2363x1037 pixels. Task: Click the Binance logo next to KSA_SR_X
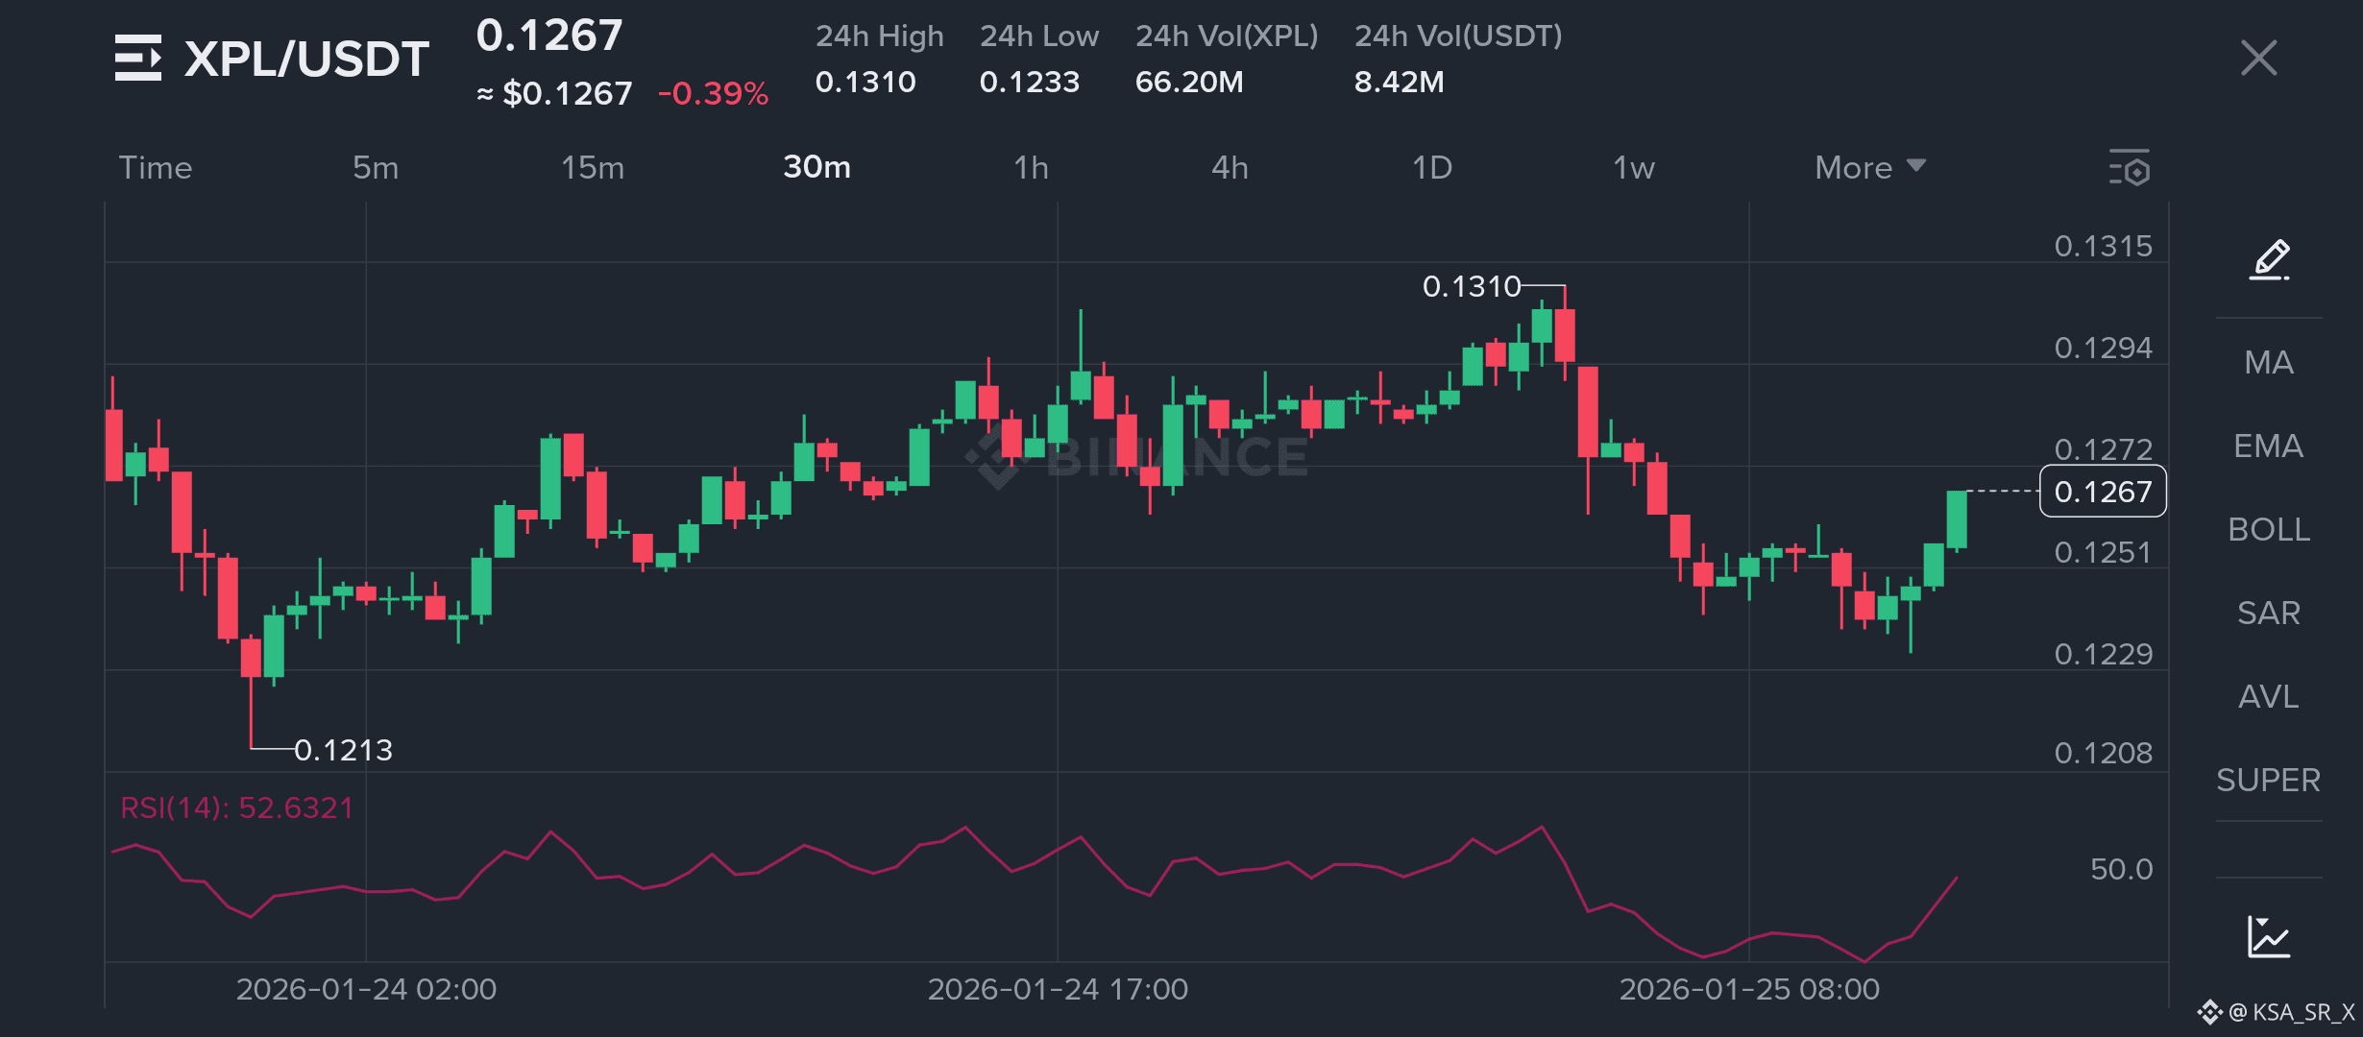pyautogui.click(x=2209, y=1012)
